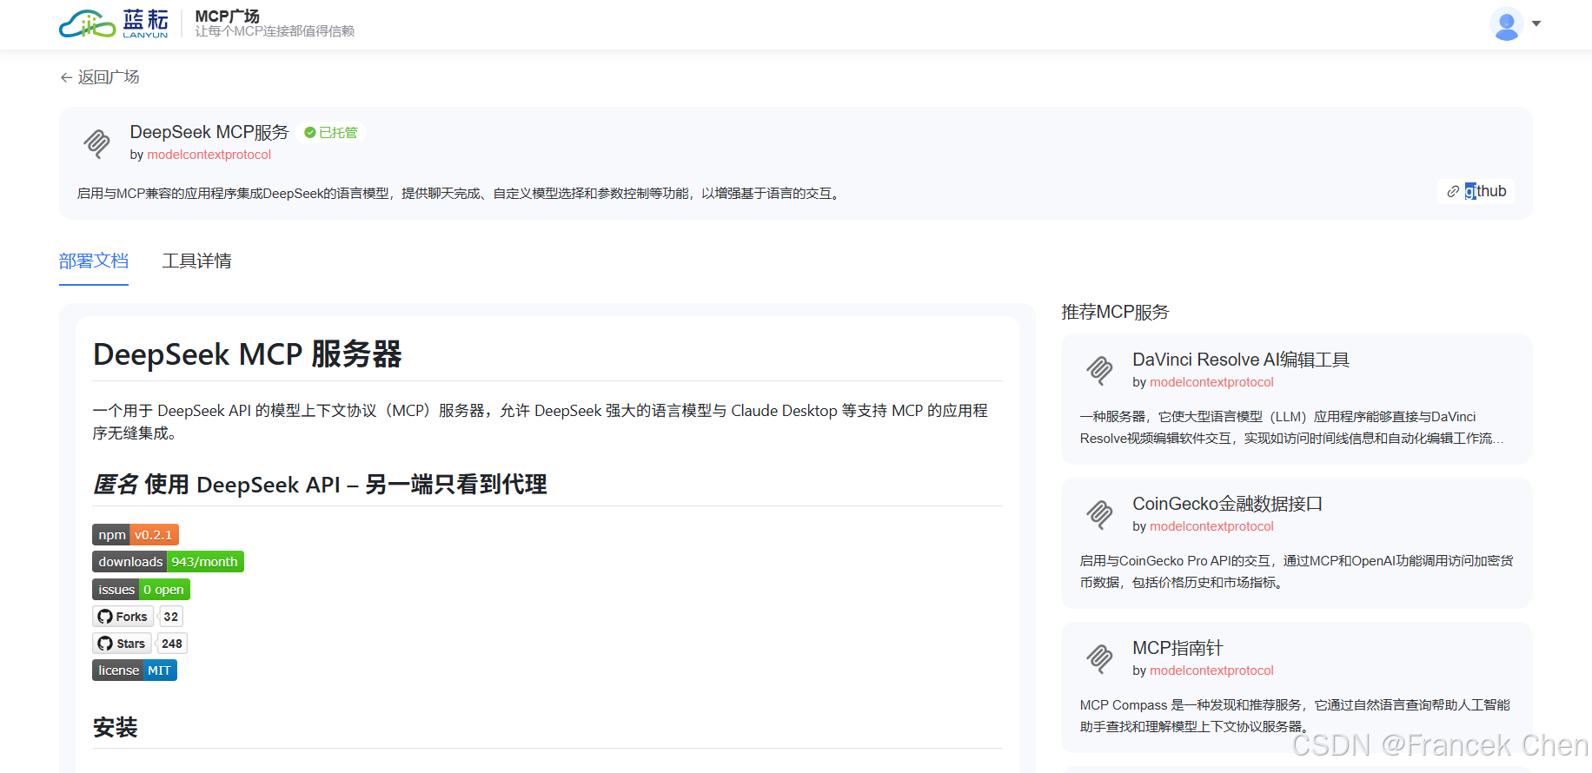Click the license MIT badge
Screen dimensions: 1592x773
click(135, 671)
